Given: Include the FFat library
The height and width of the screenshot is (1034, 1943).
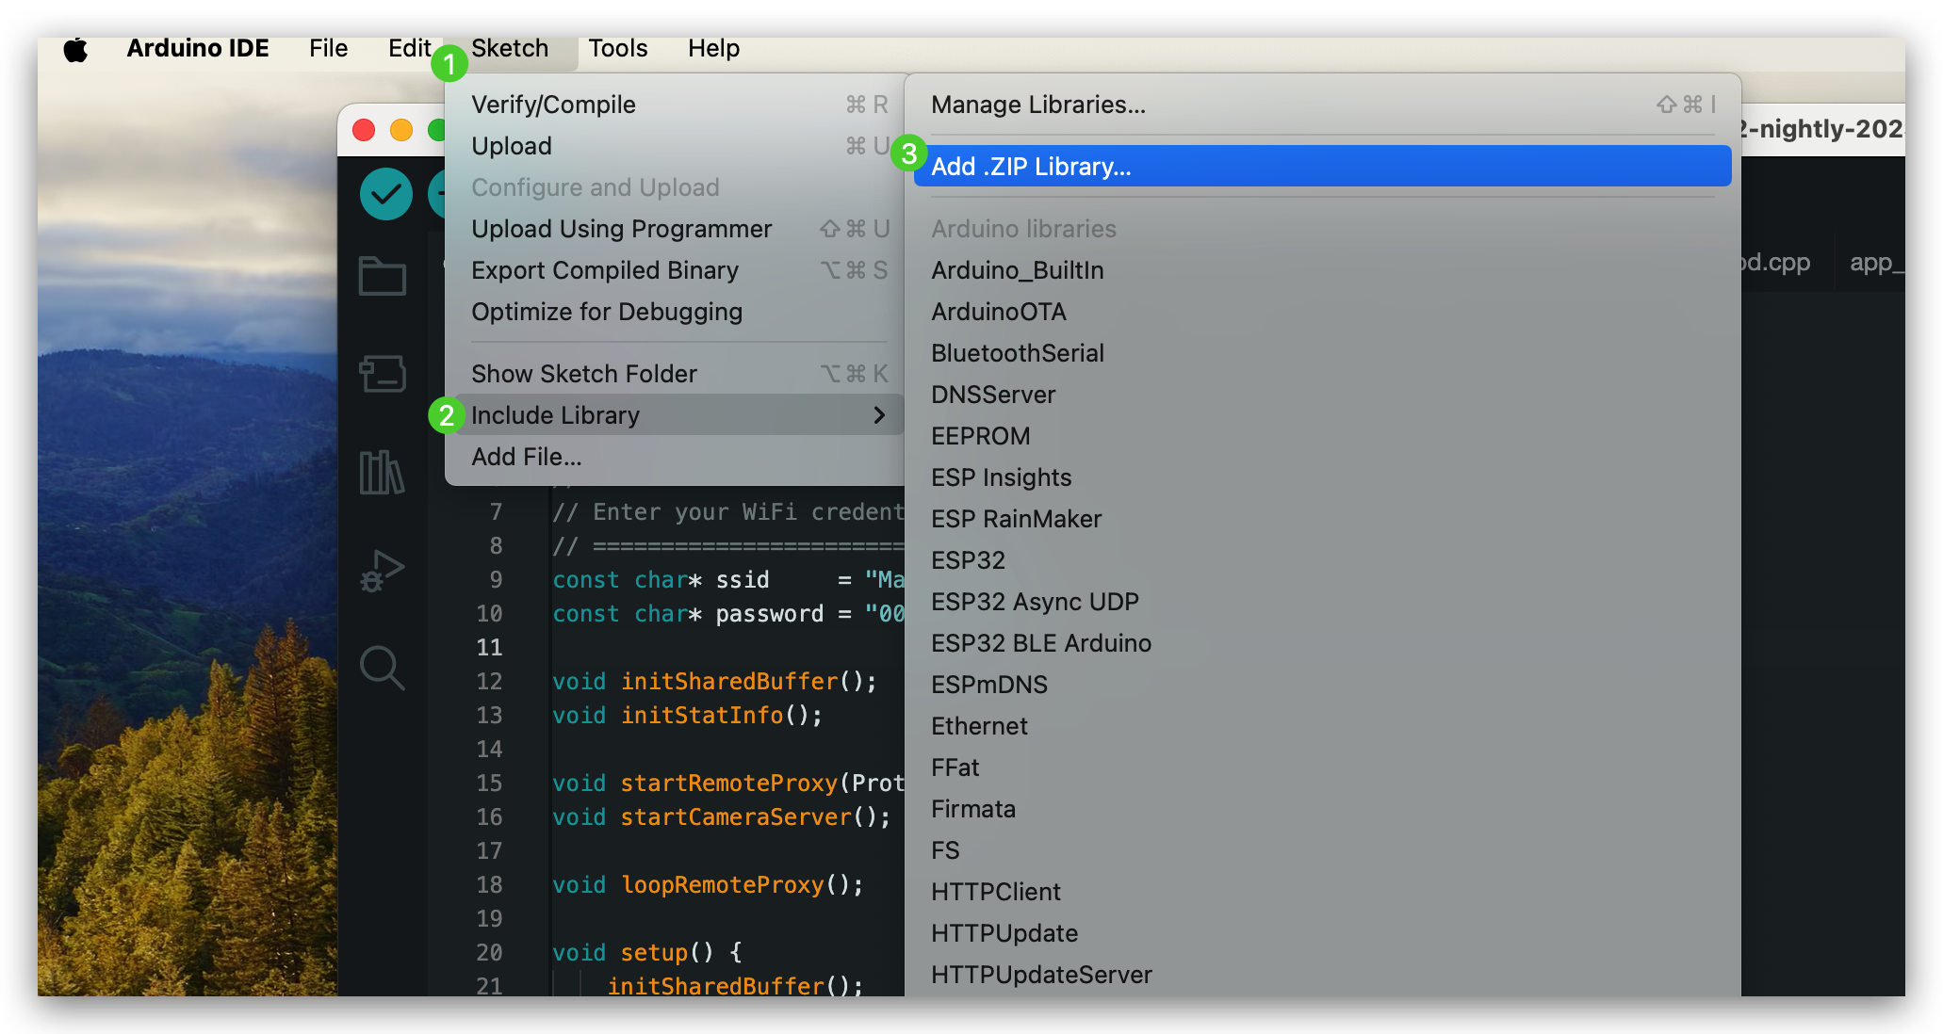Looking at the screenshot, I should point(1322,767).
